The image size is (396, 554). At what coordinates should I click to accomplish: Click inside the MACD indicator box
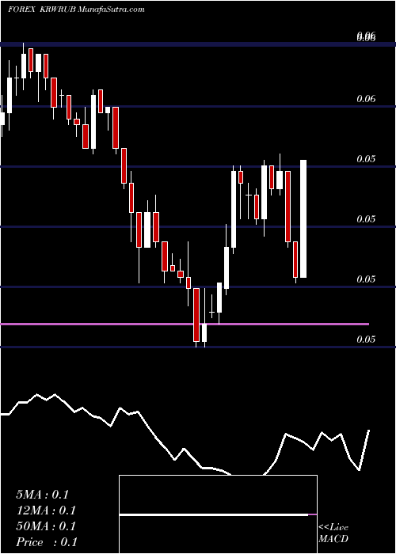tap(218, 514)
